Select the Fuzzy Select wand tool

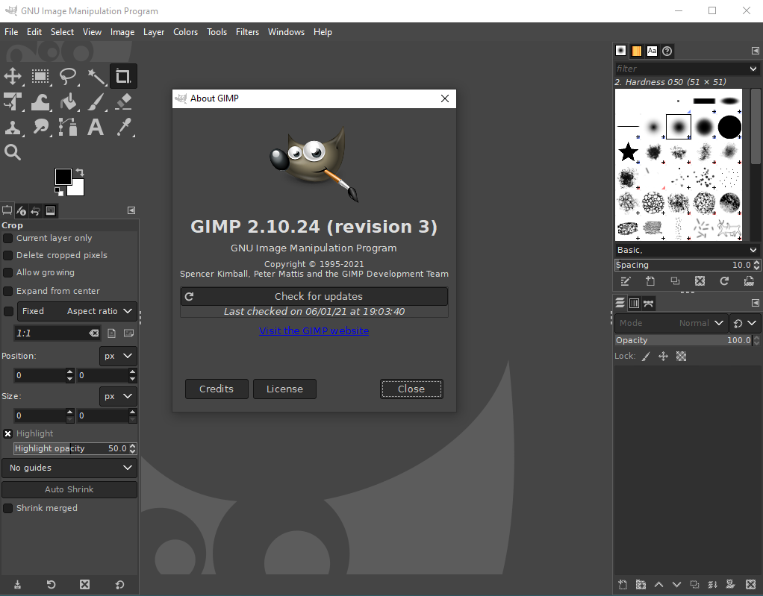click(96, 76)
